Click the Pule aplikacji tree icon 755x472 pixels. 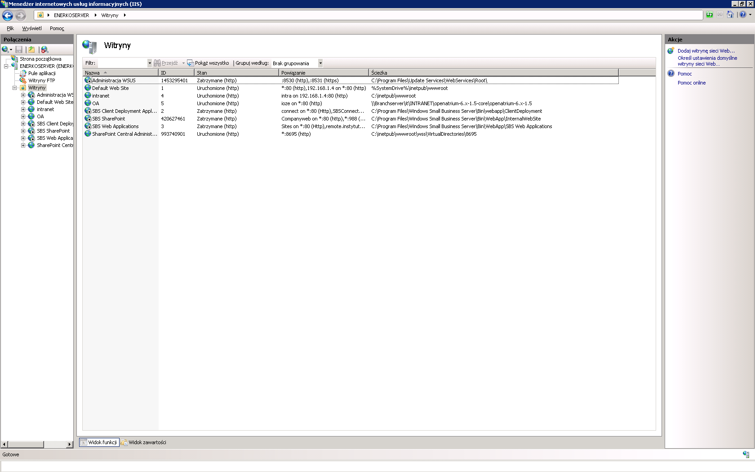pyautogui.click(x=23, y=73)
